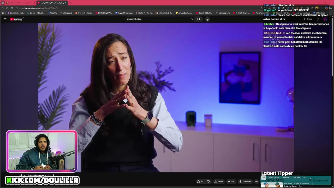The height and width of the screenshot is (188, 334).
Task: Open the 'editing assets' bookmark folder
Action: (x=66, y=13)
